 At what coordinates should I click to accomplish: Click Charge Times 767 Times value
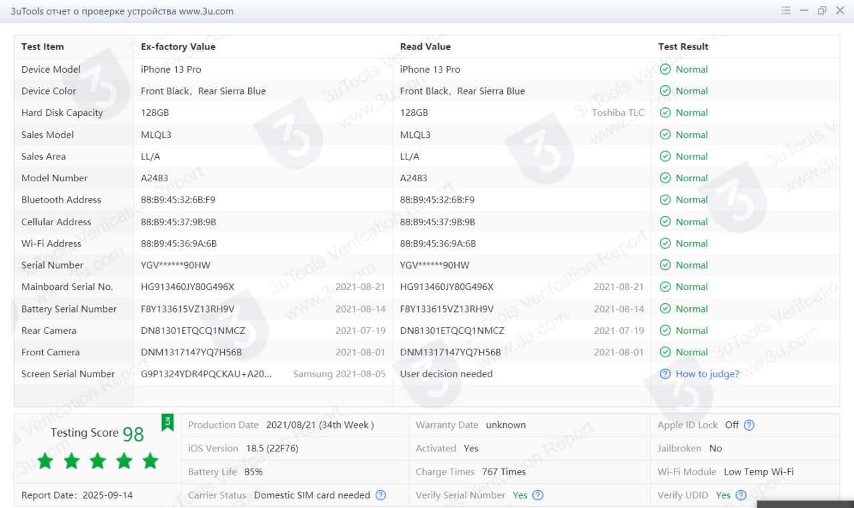click(504, 472)
